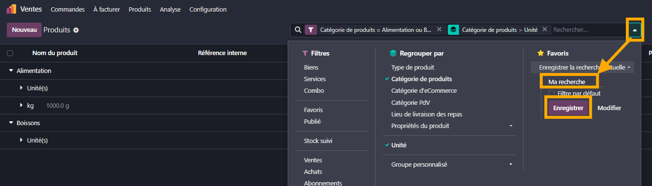
Task: Select the Stock suivi filter
Action: [318, 141]
